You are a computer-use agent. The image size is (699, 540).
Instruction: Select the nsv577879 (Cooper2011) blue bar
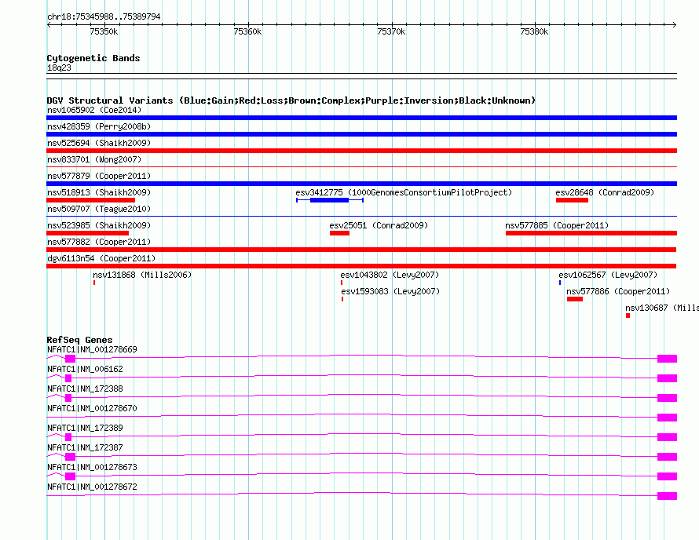[361, 184]
